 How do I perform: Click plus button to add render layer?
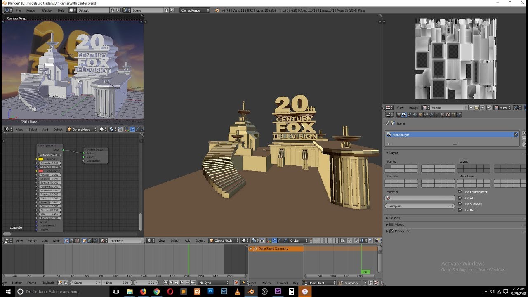pos(524,133)
